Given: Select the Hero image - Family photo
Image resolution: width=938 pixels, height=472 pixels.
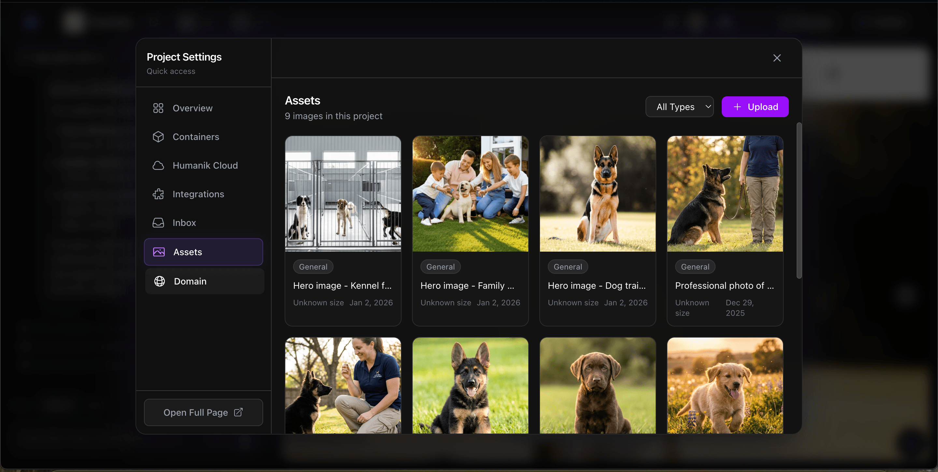Looking at the screenshot, I should pos(470,194).
